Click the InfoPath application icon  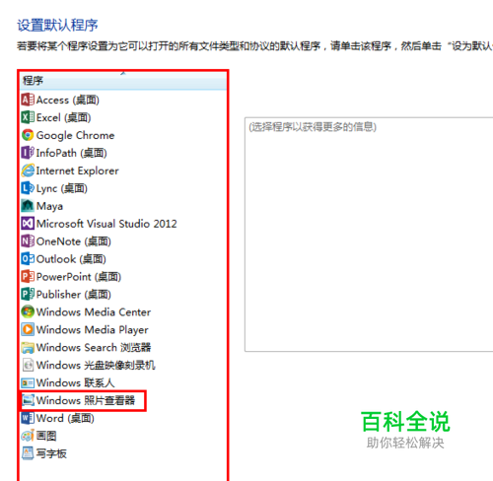[x=28, y=153]
